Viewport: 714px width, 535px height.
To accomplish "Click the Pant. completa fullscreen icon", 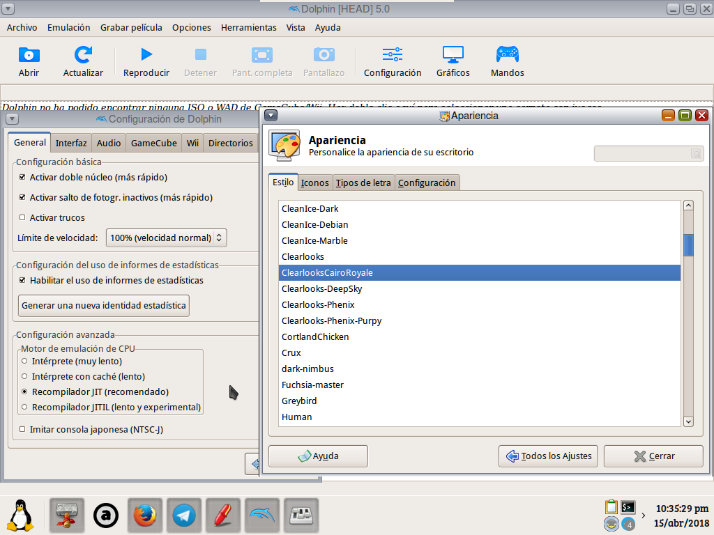I will 262,55.
